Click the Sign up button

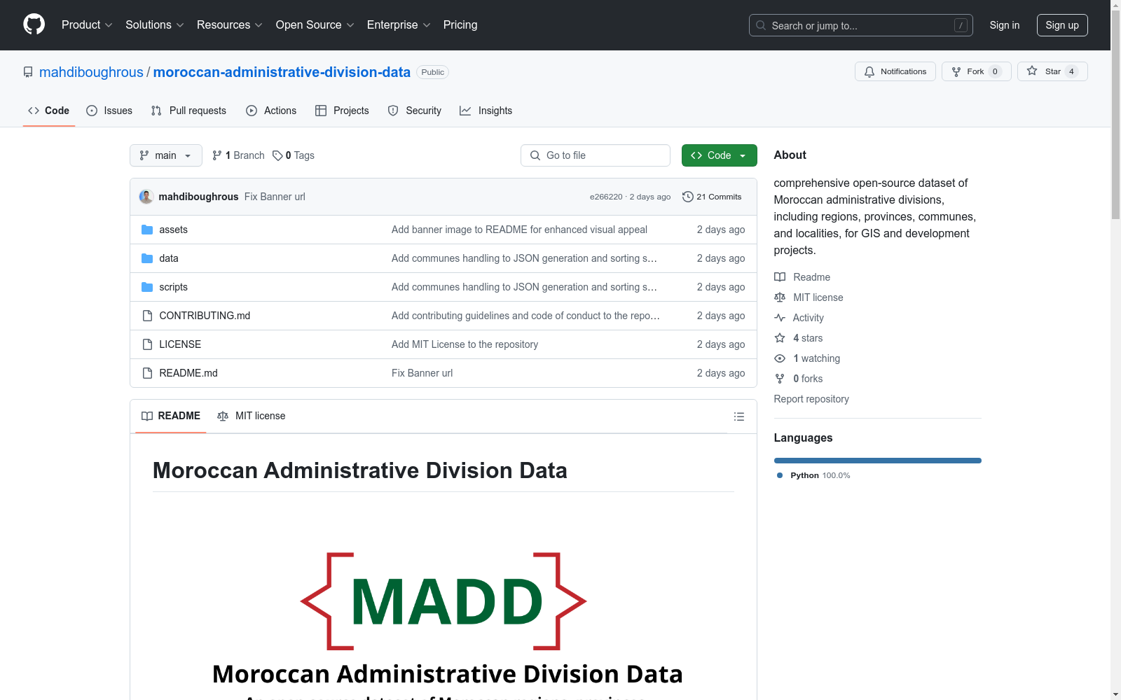(x=1062, y=25)
